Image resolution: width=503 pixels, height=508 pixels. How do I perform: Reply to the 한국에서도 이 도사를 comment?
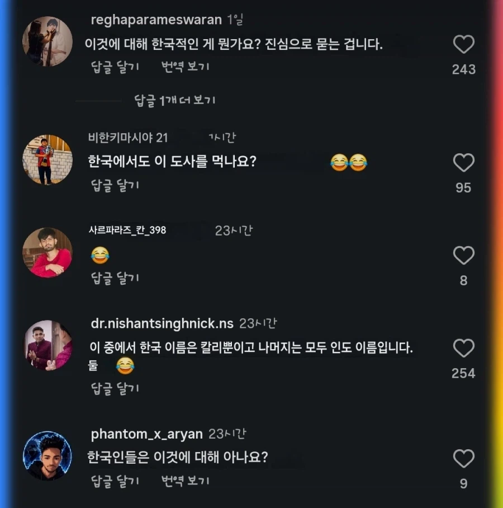coord(115,185)
